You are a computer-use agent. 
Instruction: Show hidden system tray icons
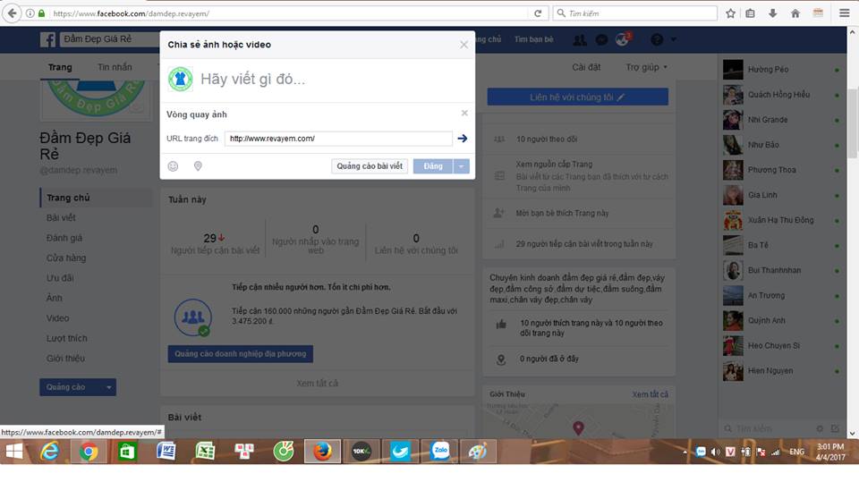685,452
